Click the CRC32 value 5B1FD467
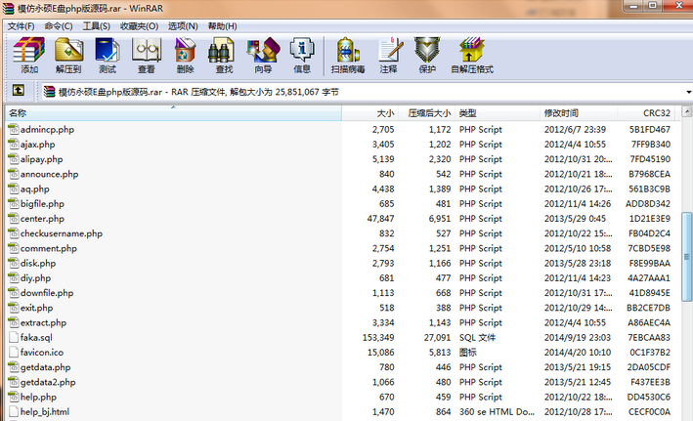 (650, 130)
